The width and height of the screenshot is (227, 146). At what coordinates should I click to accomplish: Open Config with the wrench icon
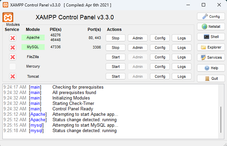(211, 16)
